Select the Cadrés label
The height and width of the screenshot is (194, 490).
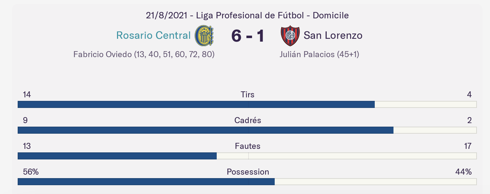[x=248, y=120]
